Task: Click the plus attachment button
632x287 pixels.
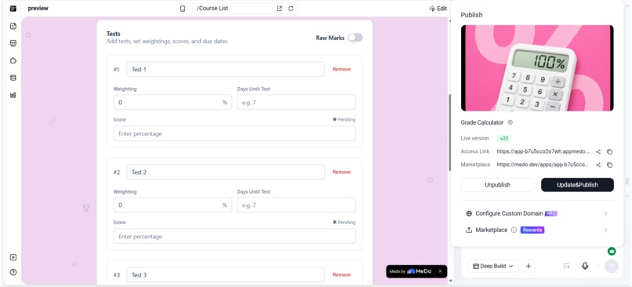Action: coord(528,266)
